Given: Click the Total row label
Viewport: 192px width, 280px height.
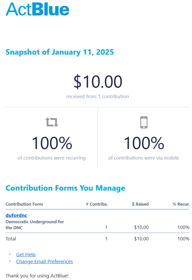Looking at the screenshot, I should 11,239.
